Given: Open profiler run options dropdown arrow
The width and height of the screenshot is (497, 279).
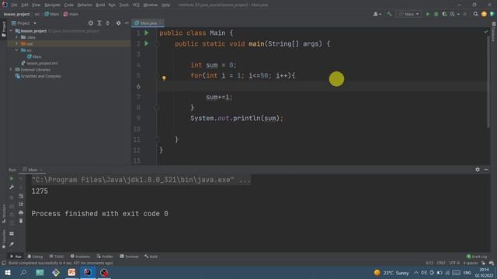Looking at the screenshot, I should [458, 14].
